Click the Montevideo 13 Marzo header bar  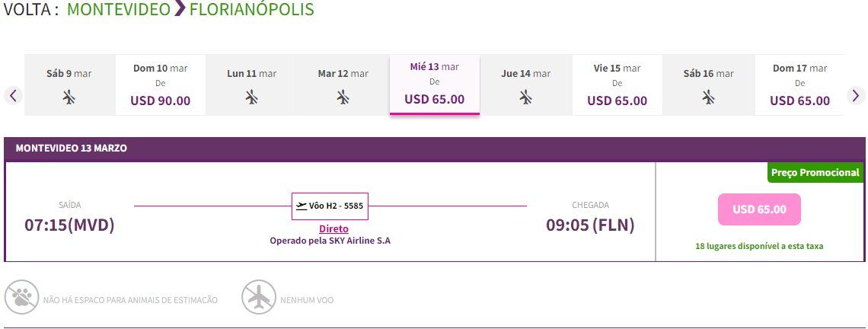[435, 149]
